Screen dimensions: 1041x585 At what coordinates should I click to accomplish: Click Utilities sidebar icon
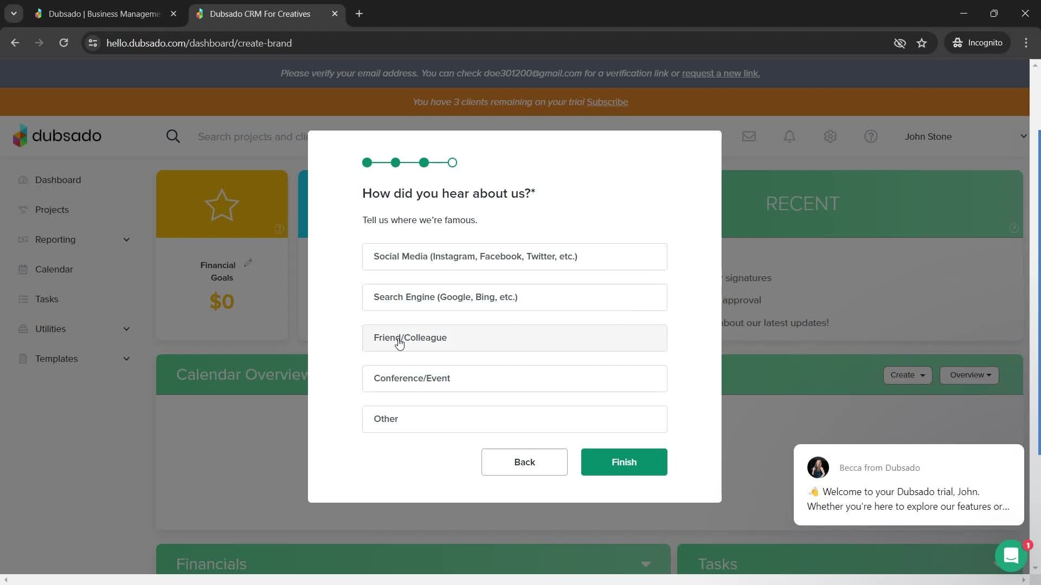[x=23, y=329]
